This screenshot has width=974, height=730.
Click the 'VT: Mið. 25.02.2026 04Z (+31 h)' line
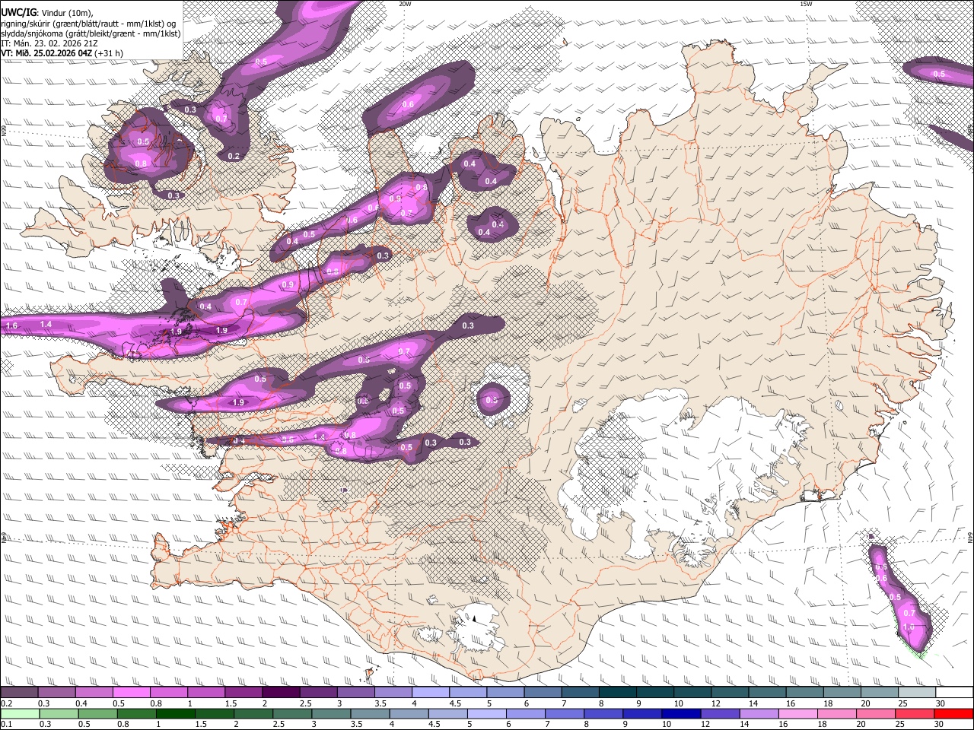[62, 53]
